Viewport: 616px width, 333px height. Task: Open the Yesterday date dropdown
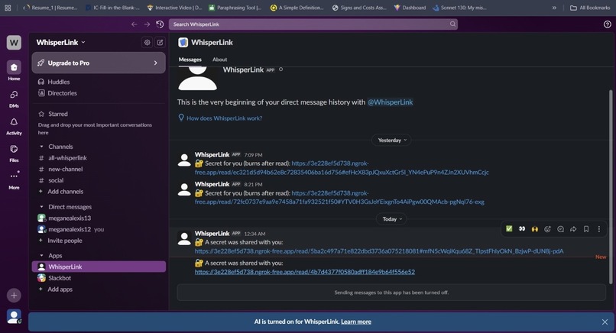click(391, 141)
